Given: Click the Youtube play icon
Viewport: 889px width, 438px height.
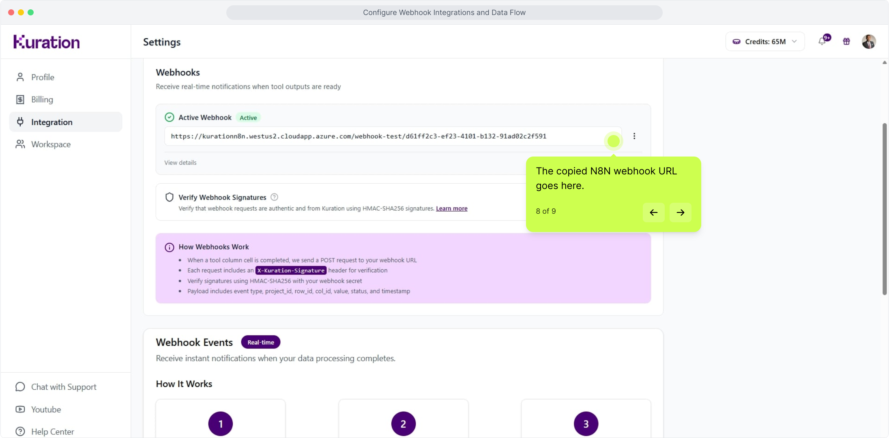Looking at the screenshot, I should (20, 409).
